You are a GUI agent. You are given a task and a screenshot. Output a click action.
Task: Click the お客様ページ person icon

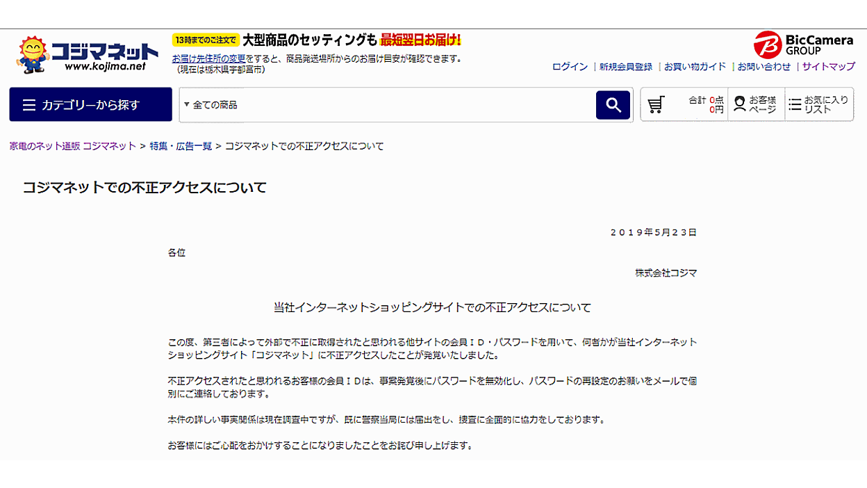[740, 104]
